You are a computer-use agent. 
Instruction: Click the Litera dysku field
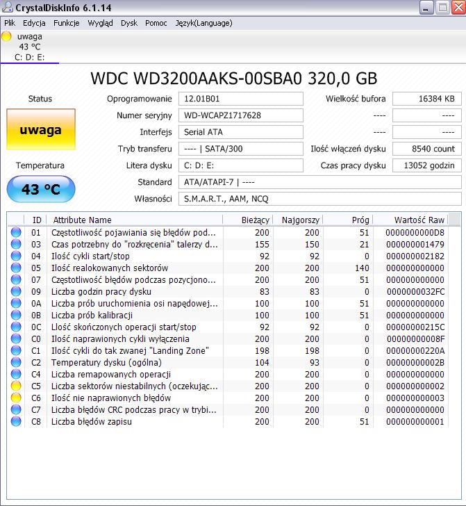point(241,165)
